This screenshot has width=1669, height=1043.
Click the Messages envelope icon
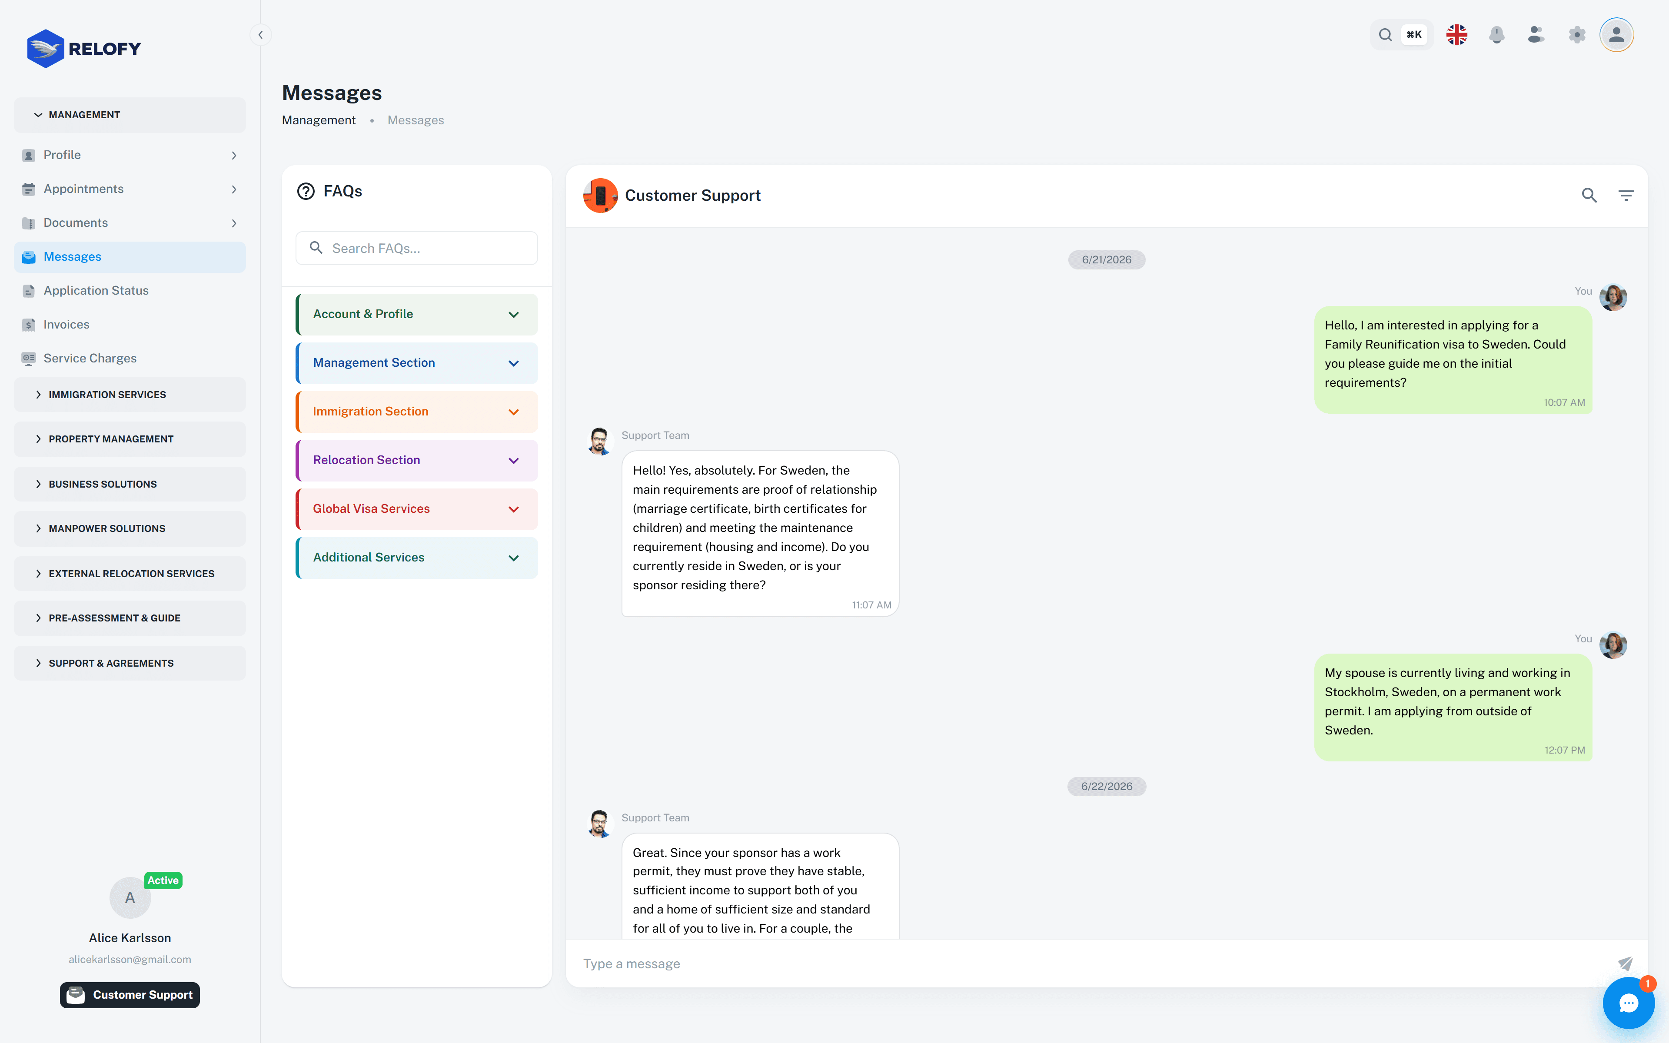pos(28,256)
